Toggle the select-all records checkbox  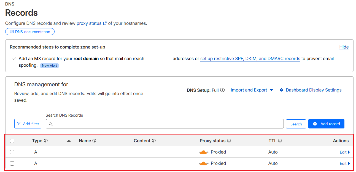tap(12, 141)
